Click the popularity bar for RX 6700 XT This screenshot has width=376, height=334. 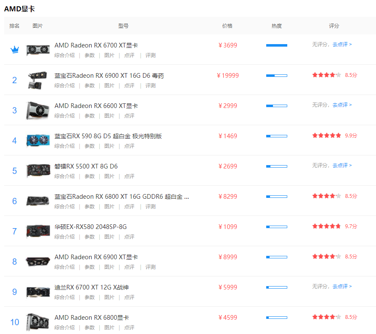tap(276, 45)
